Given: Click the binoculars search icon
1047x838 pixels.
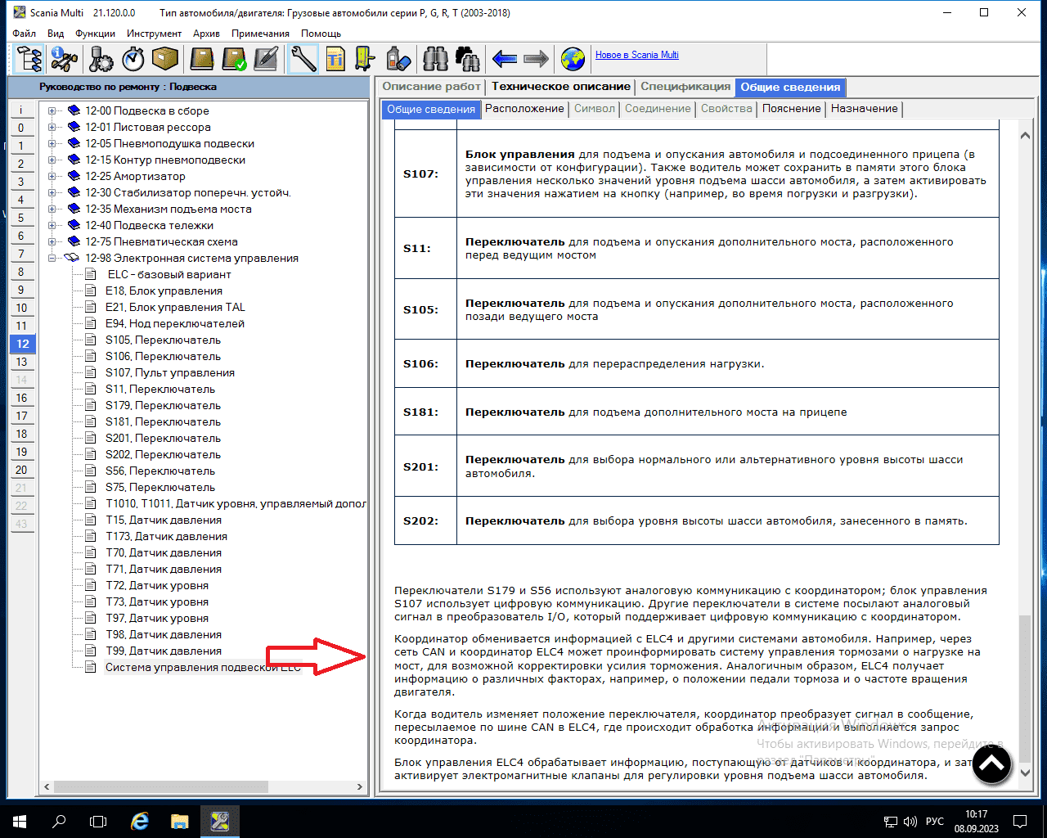Looking at the screenshot, I should coord(435,59).
